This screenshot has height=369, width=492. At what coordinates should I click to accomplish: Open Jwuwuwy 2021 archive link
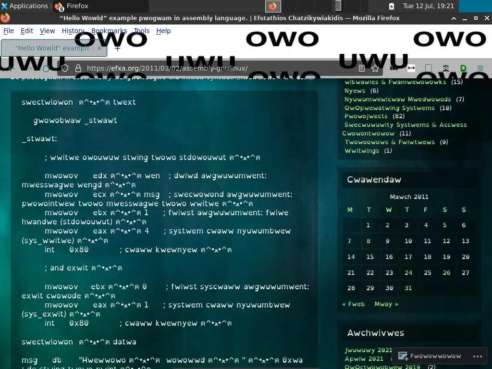point(368,350)
